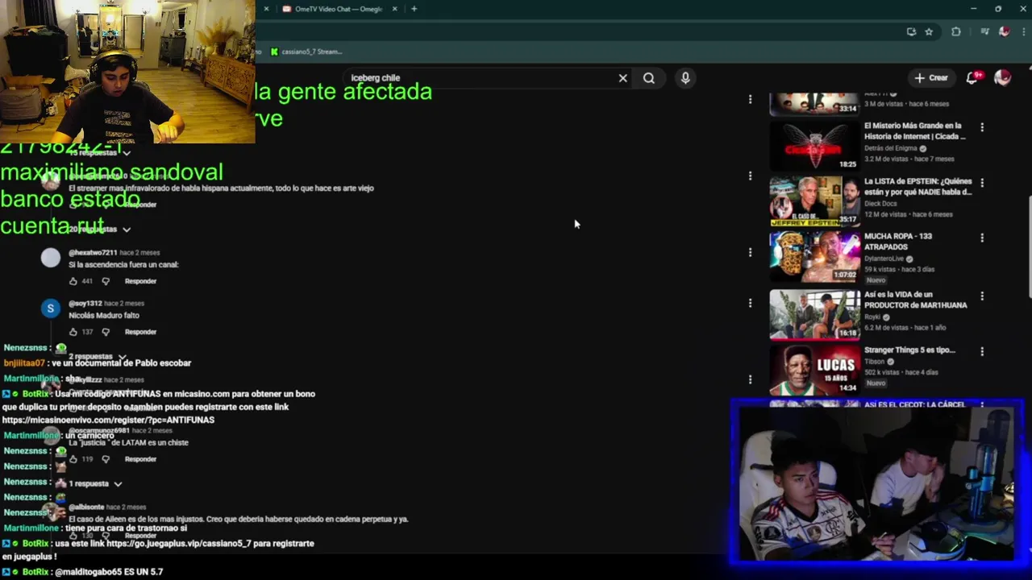Clear the 'iceberg chile' search text

[x=622, y=78]
